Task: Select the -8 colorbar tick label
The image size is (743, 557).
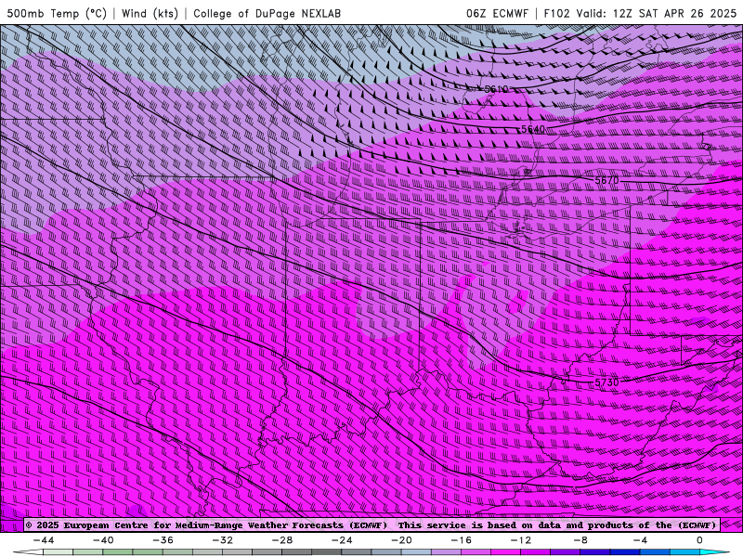Action: (x=580, y=540)
